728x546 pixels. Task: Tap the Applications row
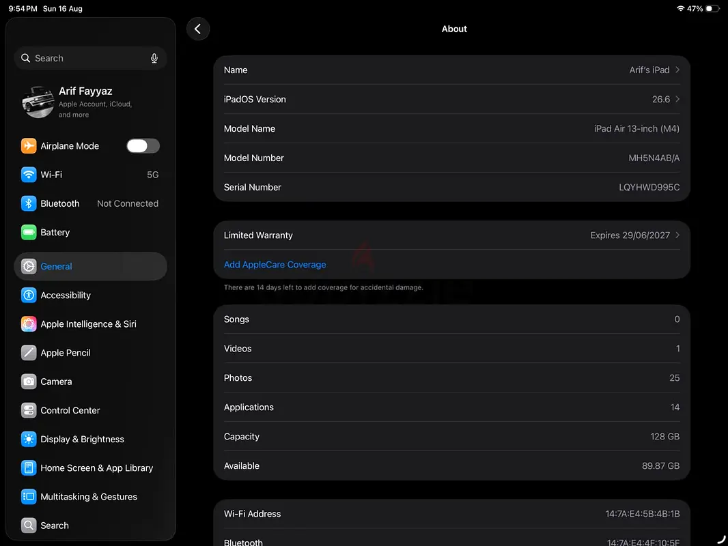click(x=451, y=407)
